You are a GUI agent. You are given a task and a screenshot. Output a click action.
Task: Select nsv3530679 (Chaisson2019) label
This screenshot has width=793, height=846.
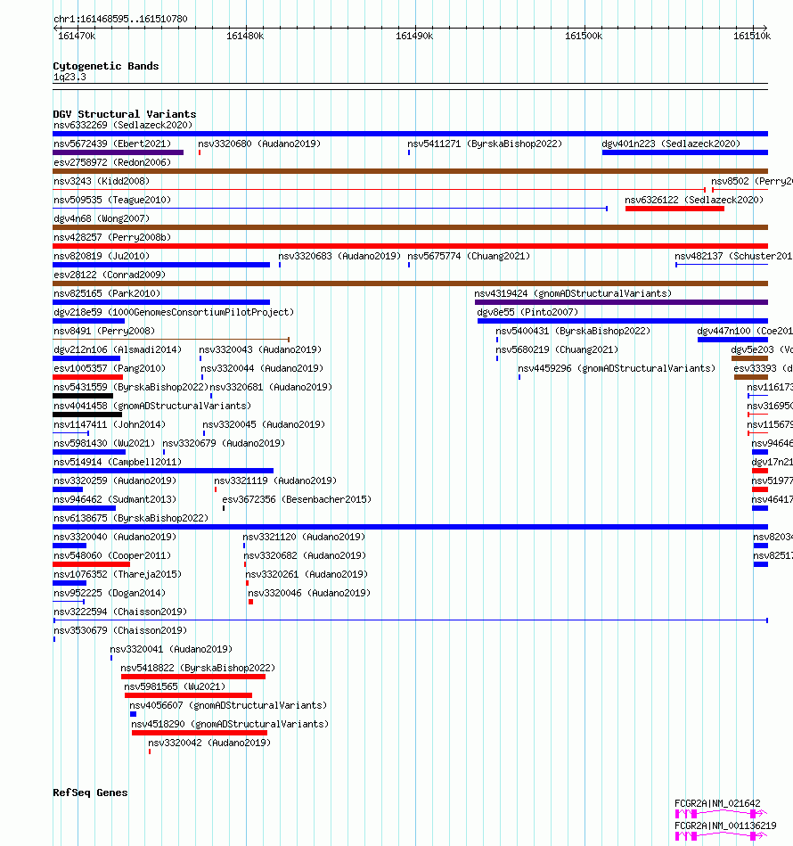click(120, 631)
